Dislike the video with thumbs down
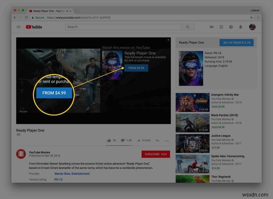The width and height of the screenshot is (273, 199). pos(123,140)
